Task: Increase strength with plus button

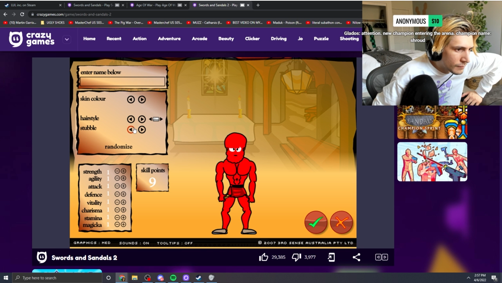Action: (123, 171)
